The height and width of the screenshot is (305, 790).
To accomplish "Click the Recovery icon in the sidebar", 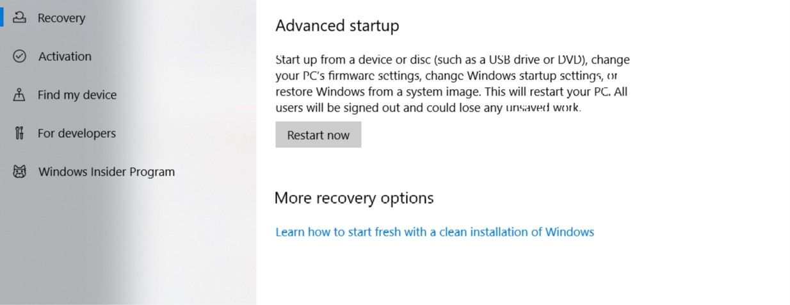I will tap(20, 18).
